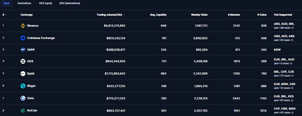Open the Coinbase Exchange name link
Screen dimensions: 302x116
pyautogui.click(x=41, y=38)
